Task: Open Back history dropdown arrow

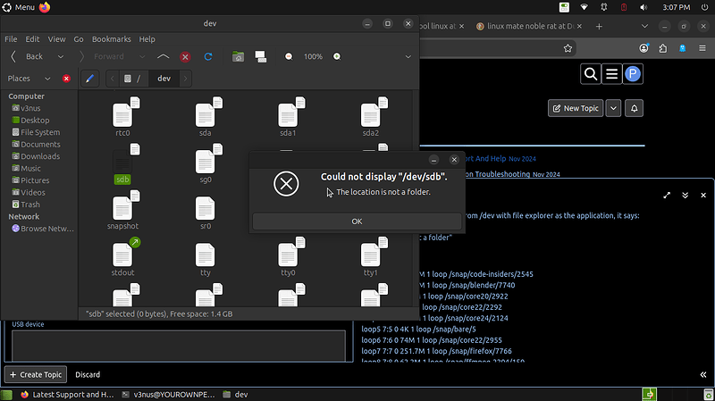Action: coord(60,56)
